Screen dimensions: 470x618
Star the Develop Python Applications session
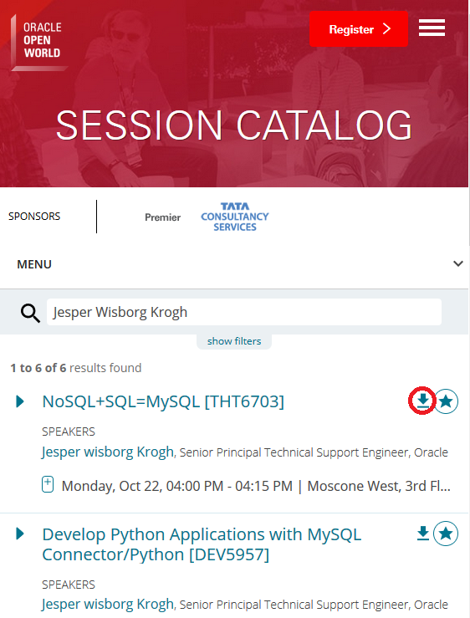(x=446, y=534)
